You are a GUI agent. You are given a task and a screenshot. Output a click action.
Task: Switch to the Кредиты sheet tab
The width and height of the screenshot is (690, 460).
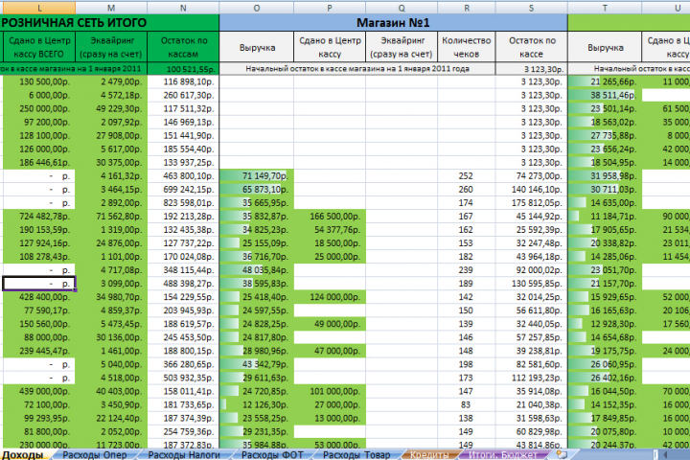(429, 454)
